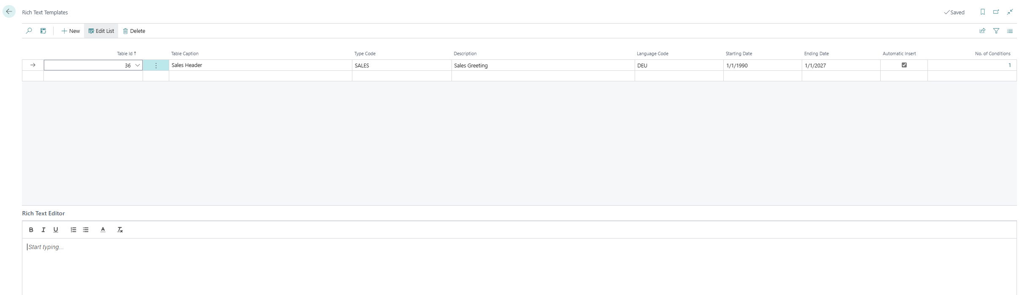Toggle the filter pane icon
1033x295 pixels.
996,31
